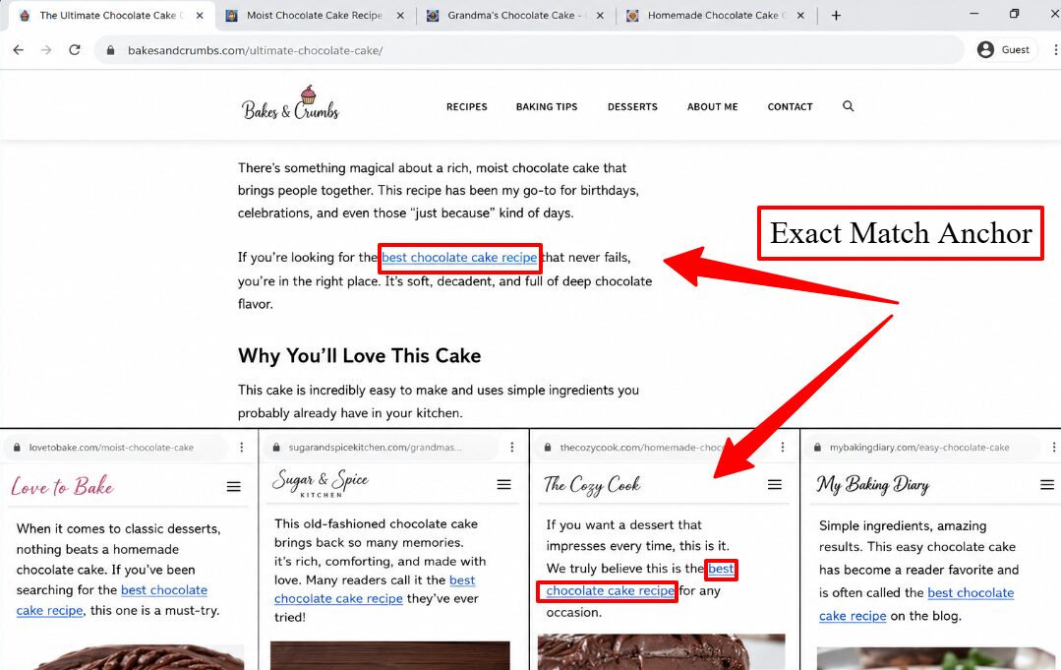This screenshot has width=1061, height=670.
Task: Go to CONTACT page
Action: (790, 107)
